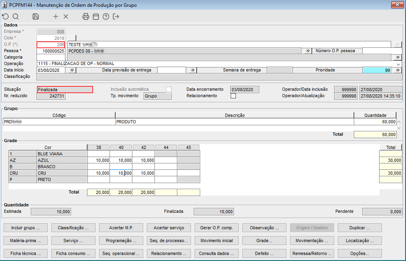Viewport: 406px width, 261px height.
Task: Open the search magnifier tool
Action: pyautogui.click(x=16, y=16)
